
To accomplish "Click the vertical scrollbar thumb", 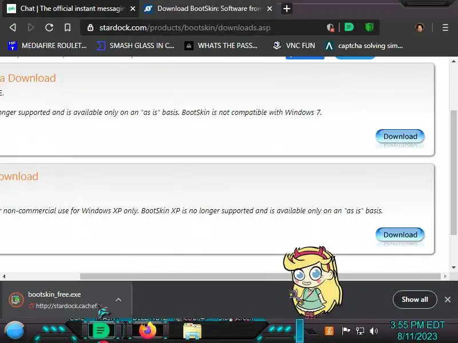I will point(453,172).
